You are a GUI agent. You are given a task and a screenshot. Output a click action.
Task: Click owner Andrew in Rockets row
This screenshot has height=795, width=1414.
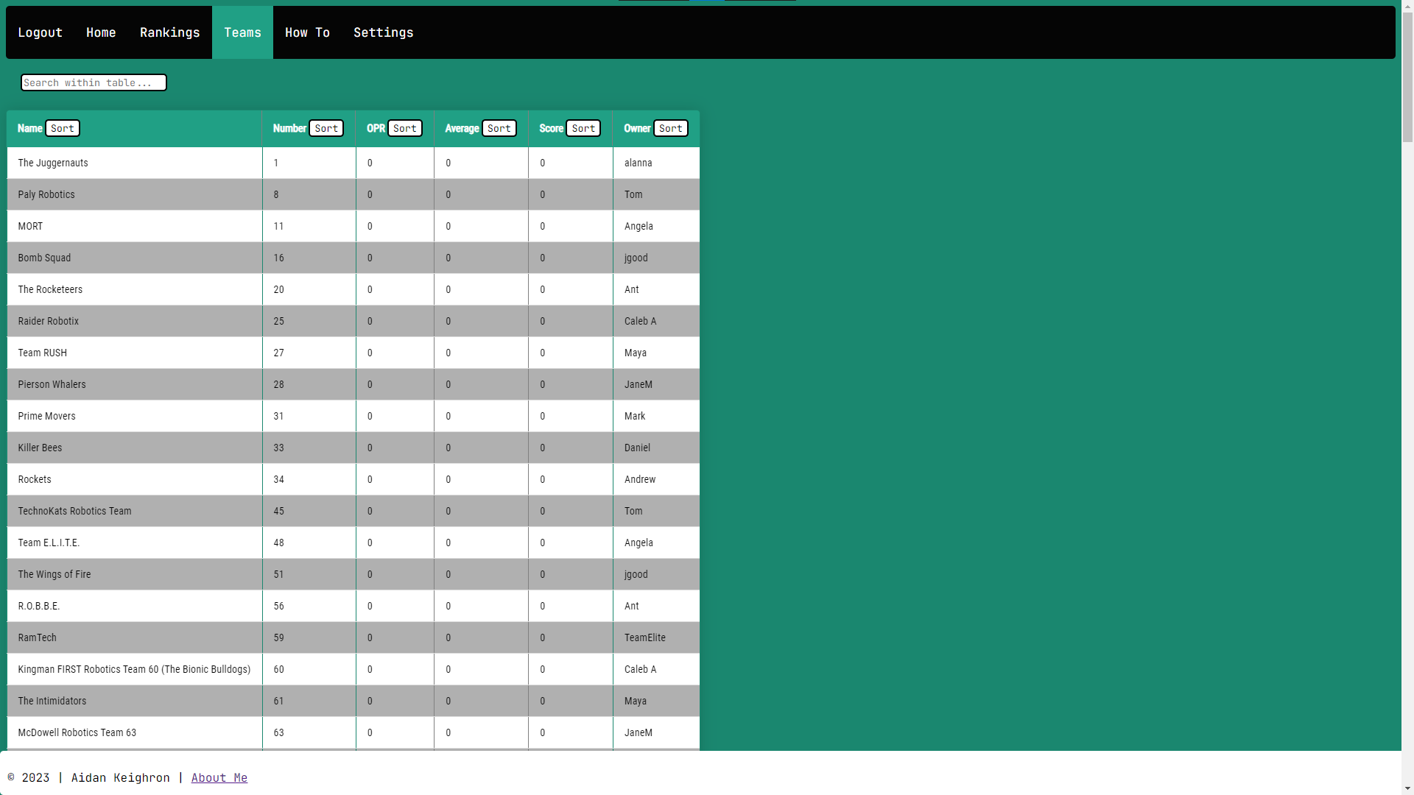(x=639, y=479)
